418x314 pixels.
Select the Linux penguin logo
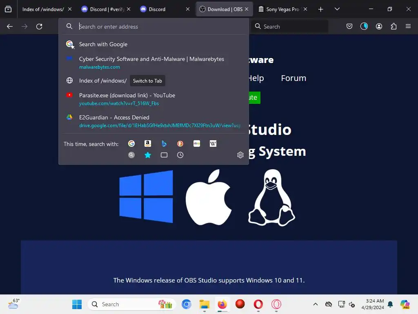pos(271,197)
